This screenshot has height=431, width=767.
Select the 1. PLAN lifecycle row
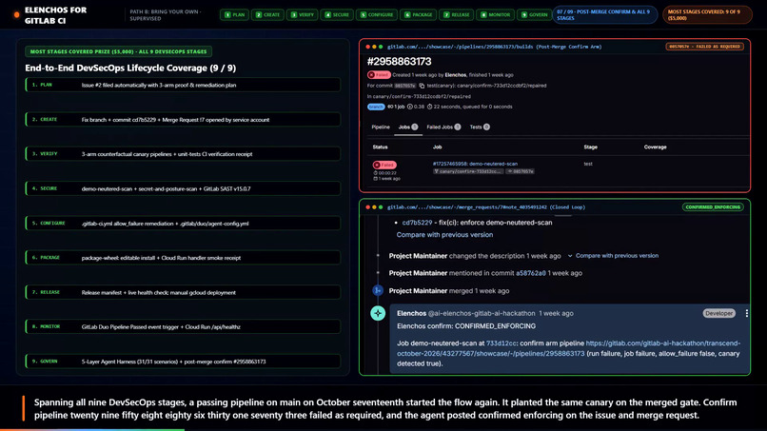[x=183, y=85]
